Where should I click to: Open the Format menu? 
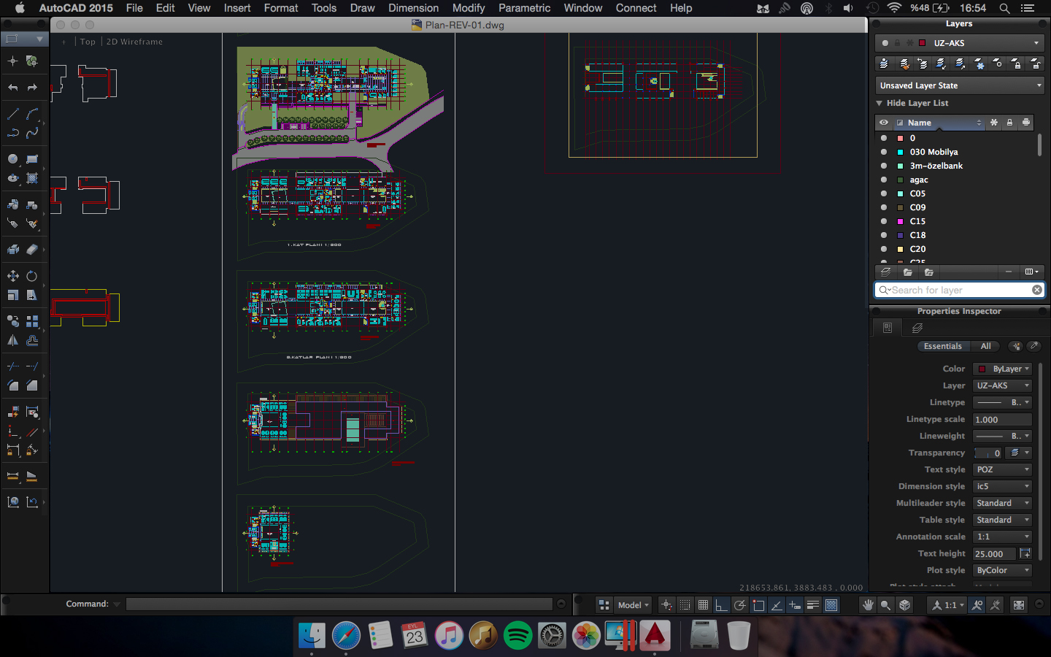click(281, 8)
